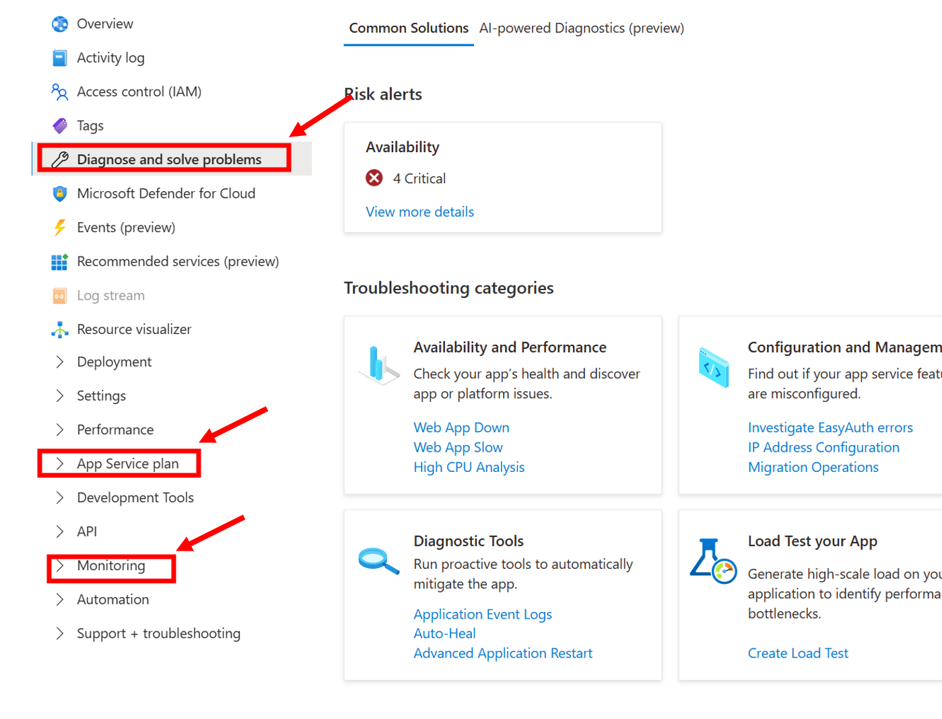This screenshot has height=719, width=942.
Task: Expand the Monitoring section chevron
Action: [60, 566]
